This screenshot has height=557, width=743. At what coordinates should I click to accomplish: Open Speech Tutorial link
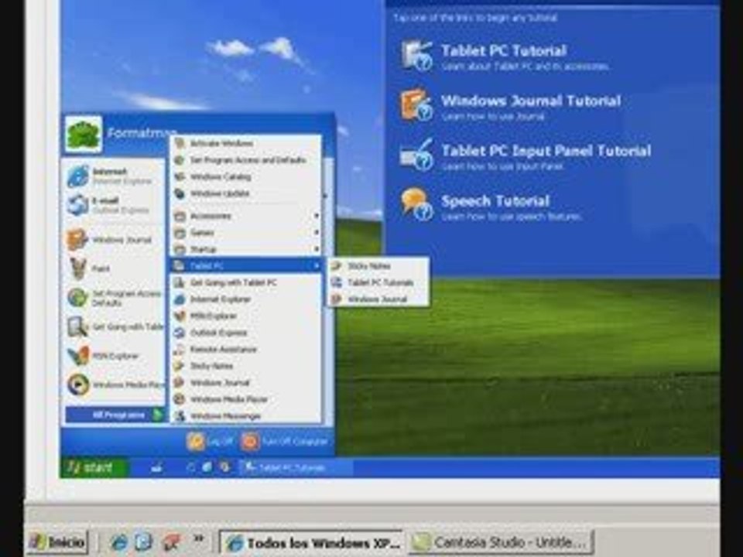pyautogui.click(x=495, y=201)
